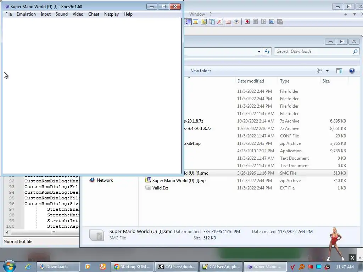Toggle the preview pane icon
The height and width of the screenshot is (272, 363).
click(x=339, y=71)
